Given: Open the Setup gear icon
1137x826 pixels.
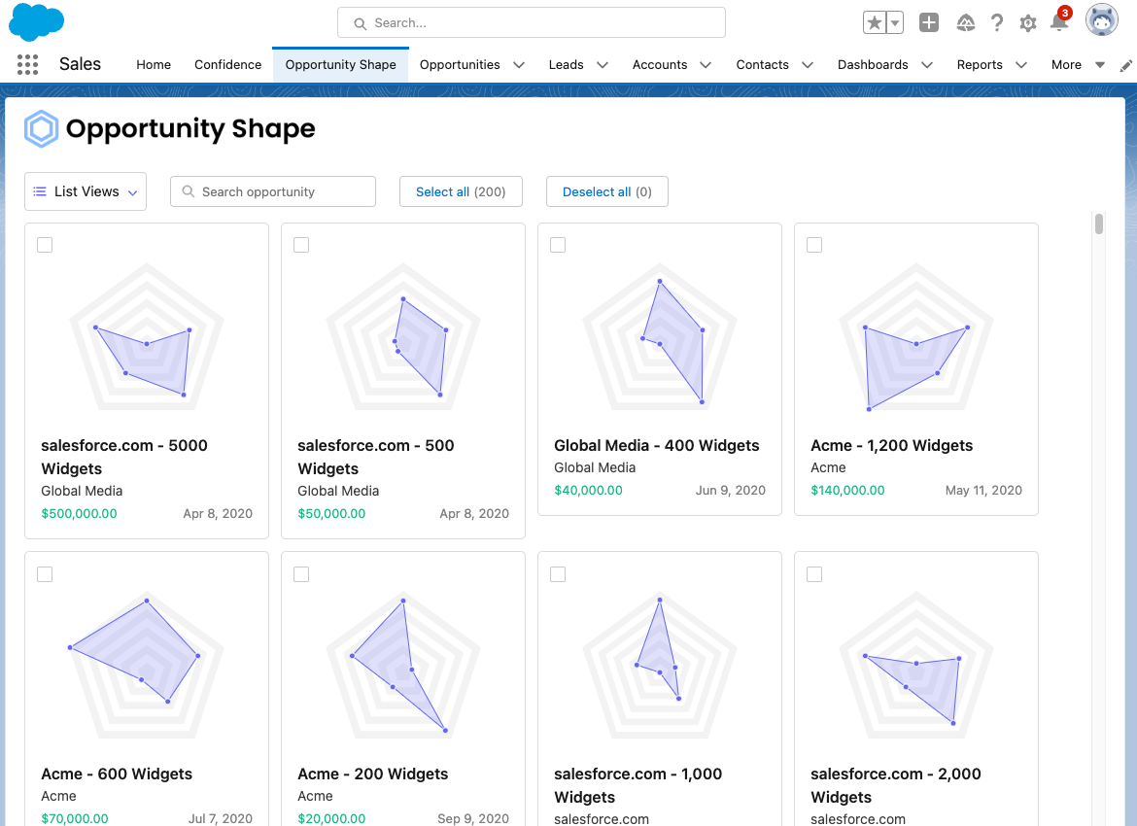Looking at the screenshot, I should pos(1028,23).
